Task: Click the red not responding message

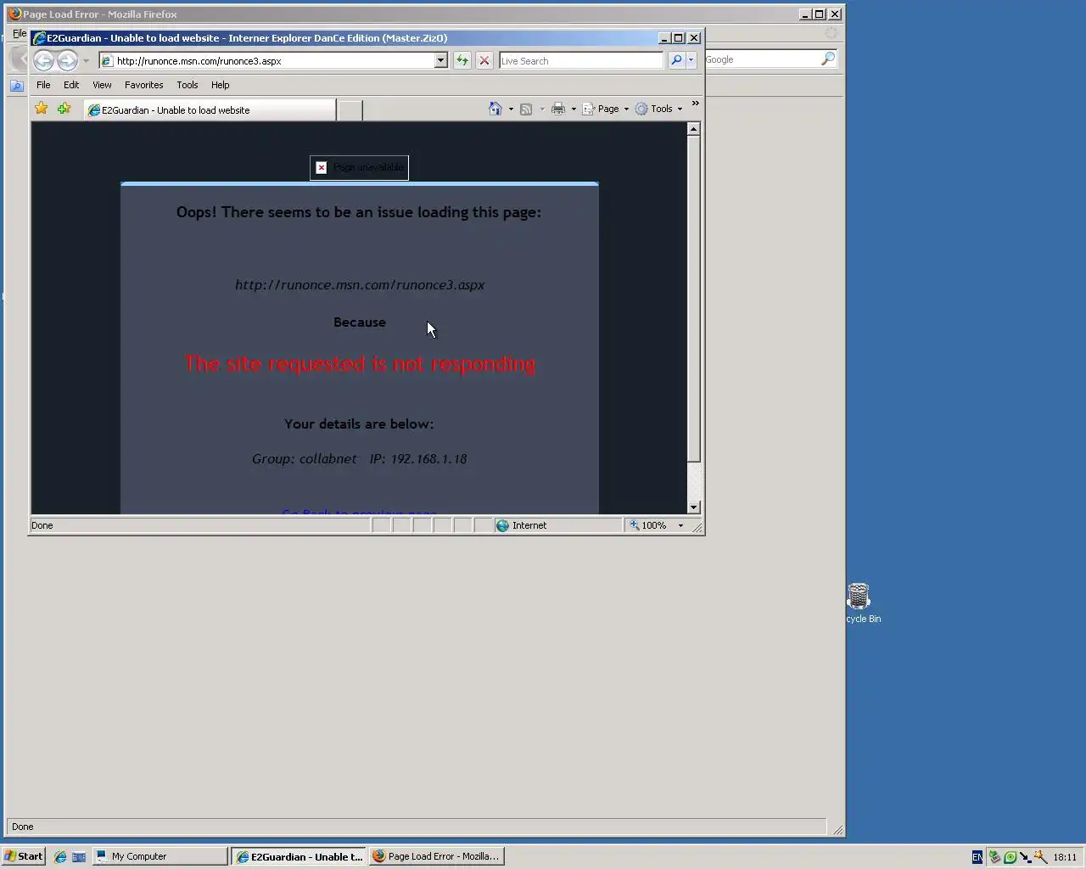Action: tap(360, 364)
